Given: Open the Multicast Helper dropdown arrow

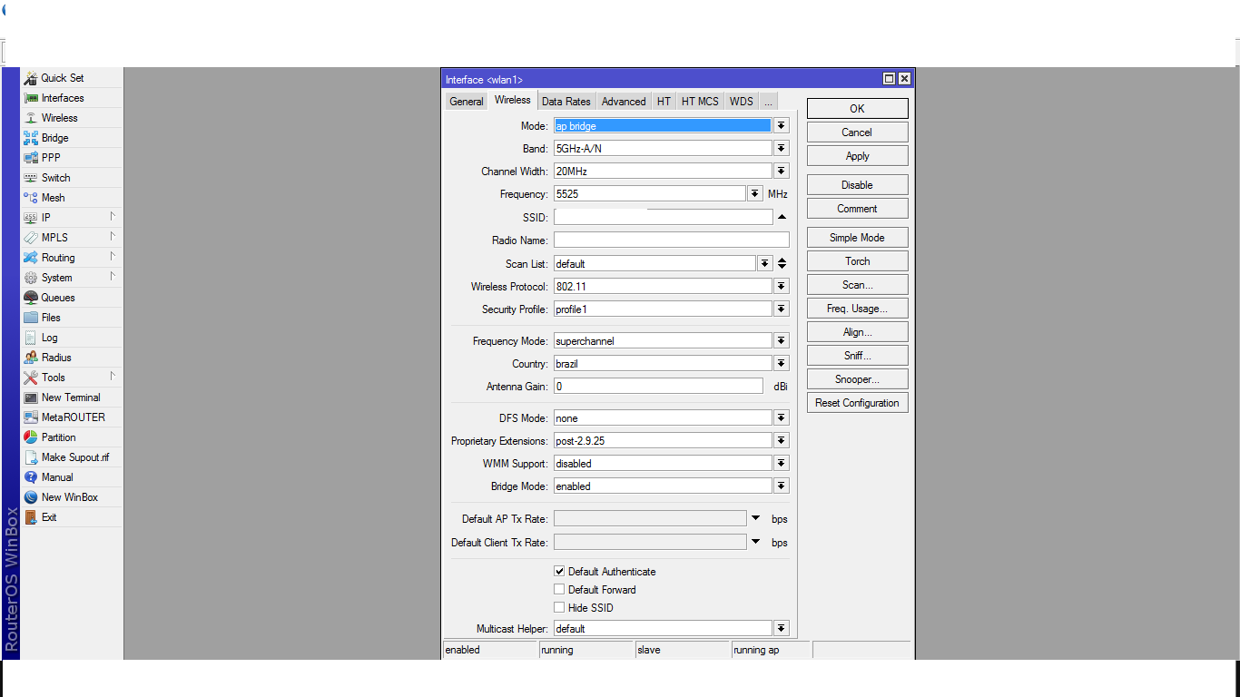Looking at the screenshot, I should [x=782, y=628].
